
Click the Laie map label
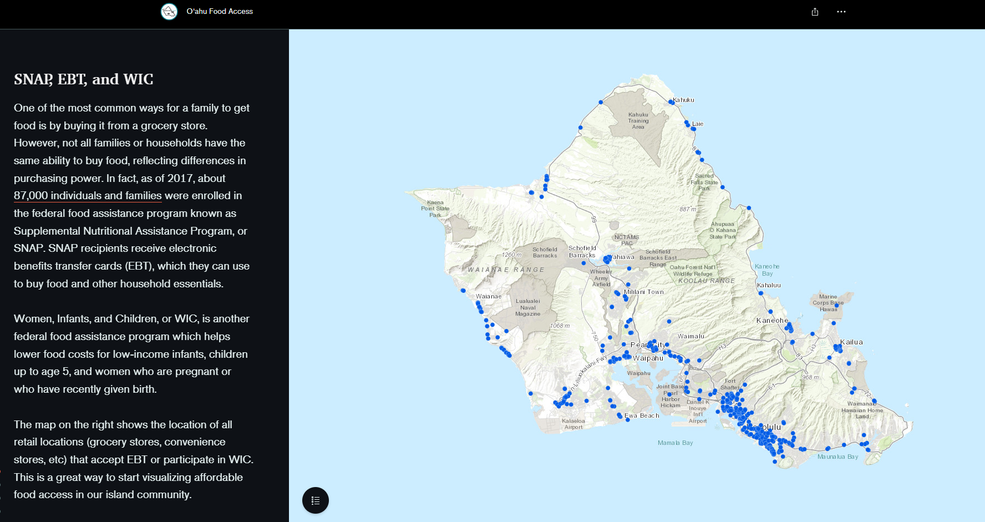698,124
